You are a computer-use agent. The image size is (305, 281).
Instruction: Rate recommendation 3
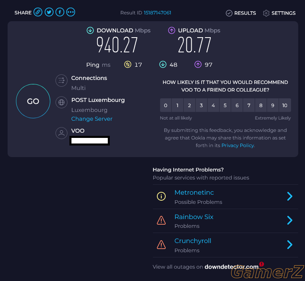(x=201, y=106)
